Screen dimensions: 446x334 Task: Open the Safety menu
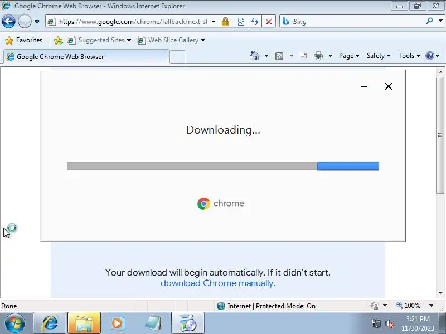pos(379,56)
